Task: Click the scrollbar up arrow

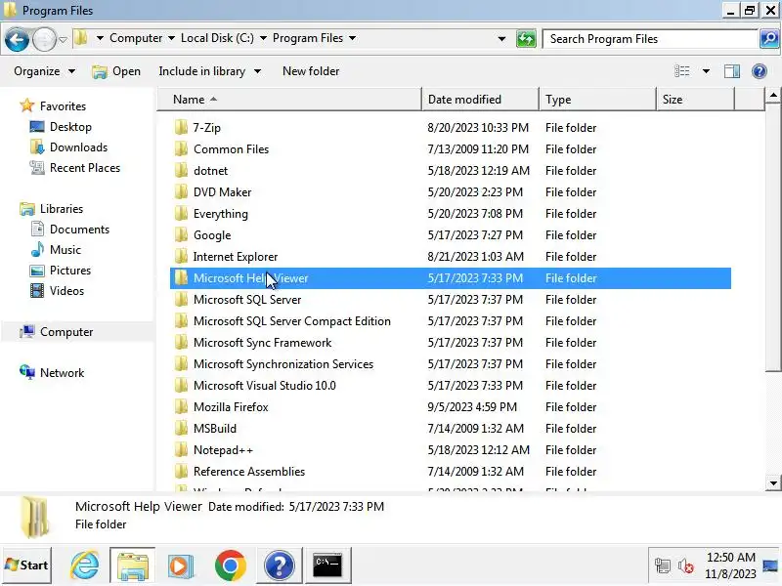Action: tap(773, 95)
